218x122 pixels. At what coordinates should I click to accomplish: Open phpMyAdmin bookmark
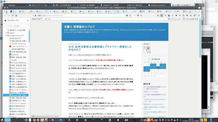(16, 38)
